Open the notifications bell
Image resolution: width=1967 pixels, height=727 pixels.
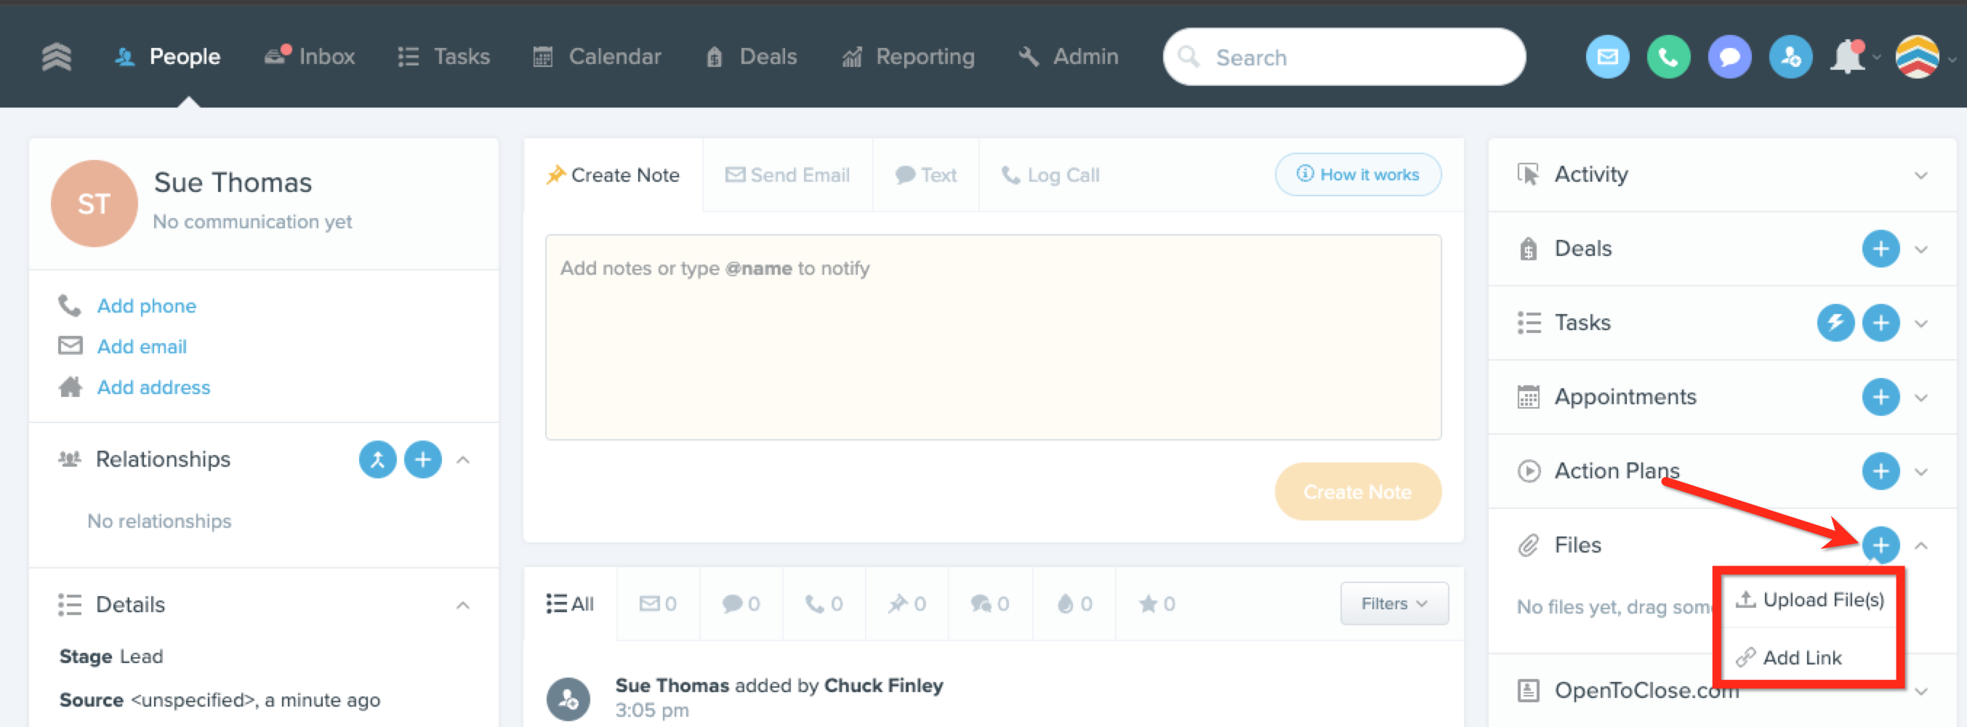click(x=1847, y=57)
